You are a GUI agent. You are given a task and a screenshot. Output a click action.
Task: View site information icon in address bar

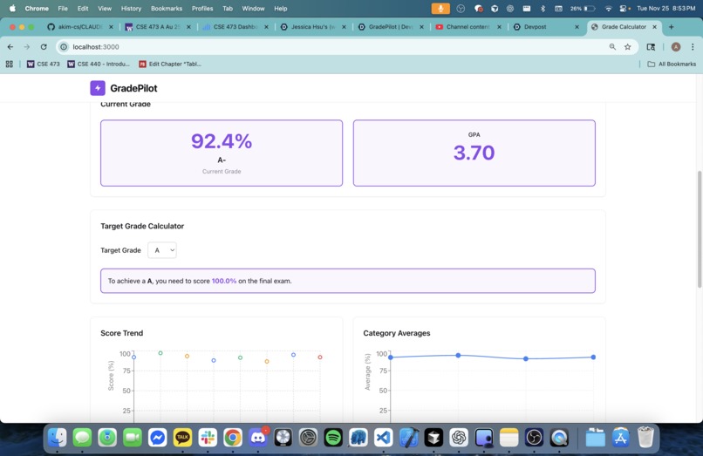64,46
